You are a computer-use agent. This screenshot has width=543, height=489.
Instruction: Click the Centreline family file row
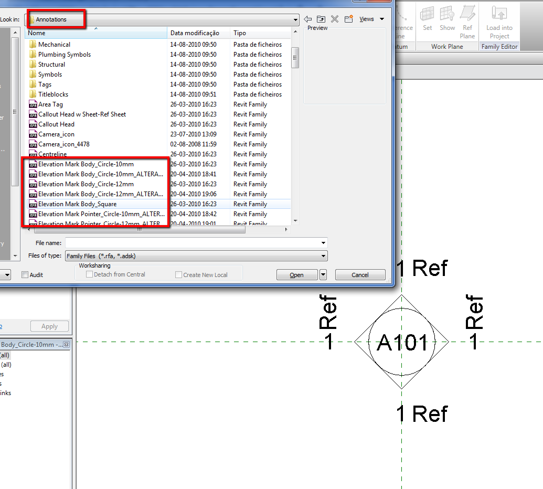(x=48, y=154)
